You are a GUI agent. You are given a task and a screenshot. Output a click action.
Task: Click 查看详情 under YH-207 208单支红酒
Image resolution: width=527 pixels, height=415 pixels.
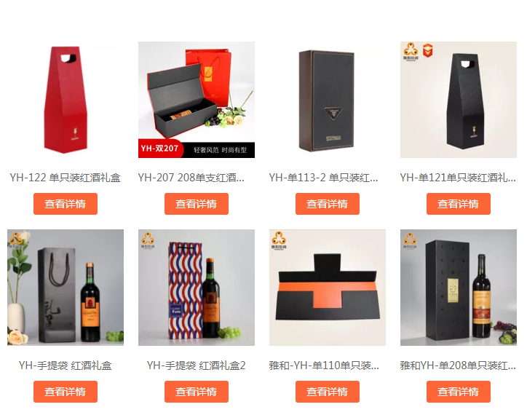tap(197, 204)
